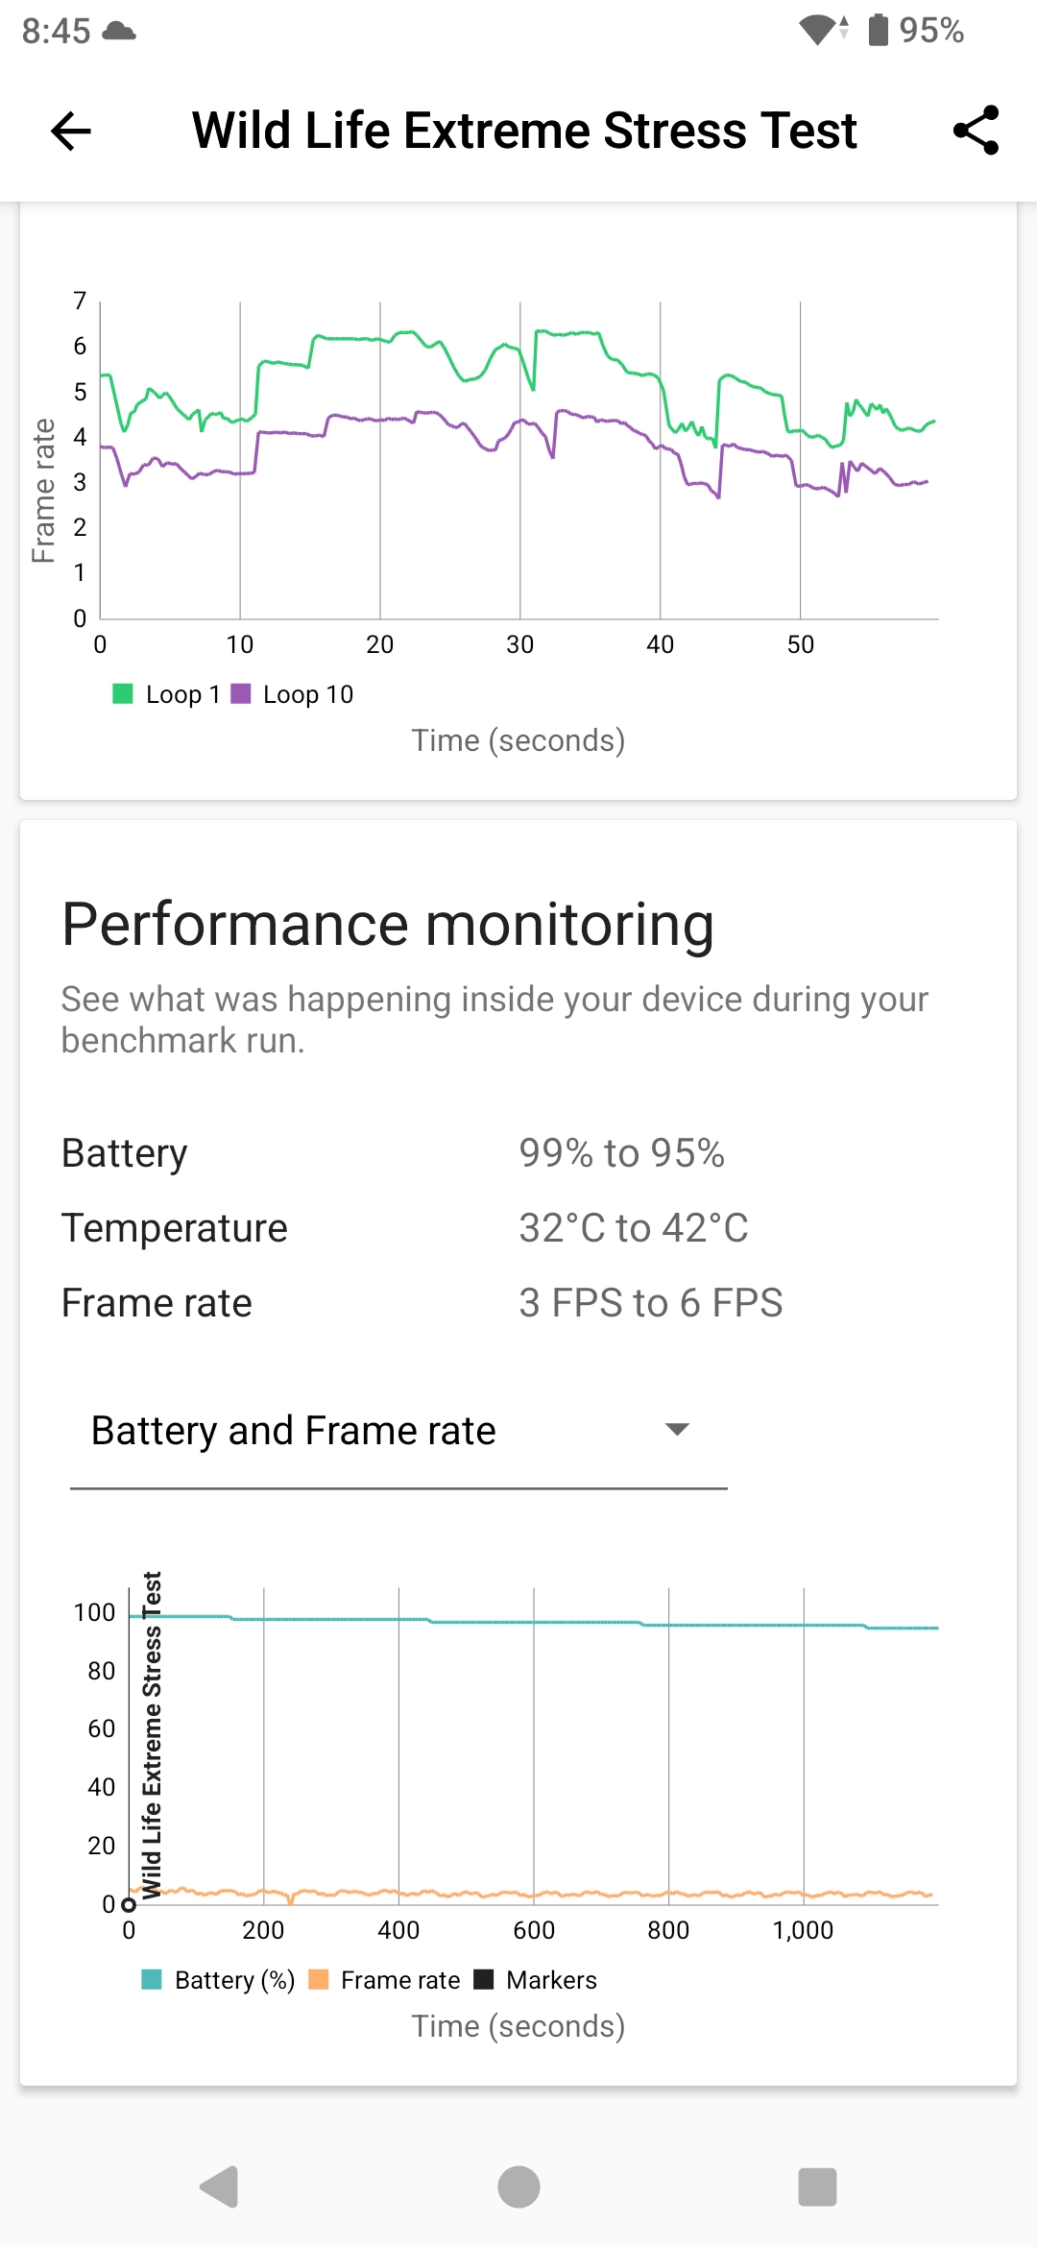Open the Battery and Frame rate dropdown

(x=398, y=1431)
